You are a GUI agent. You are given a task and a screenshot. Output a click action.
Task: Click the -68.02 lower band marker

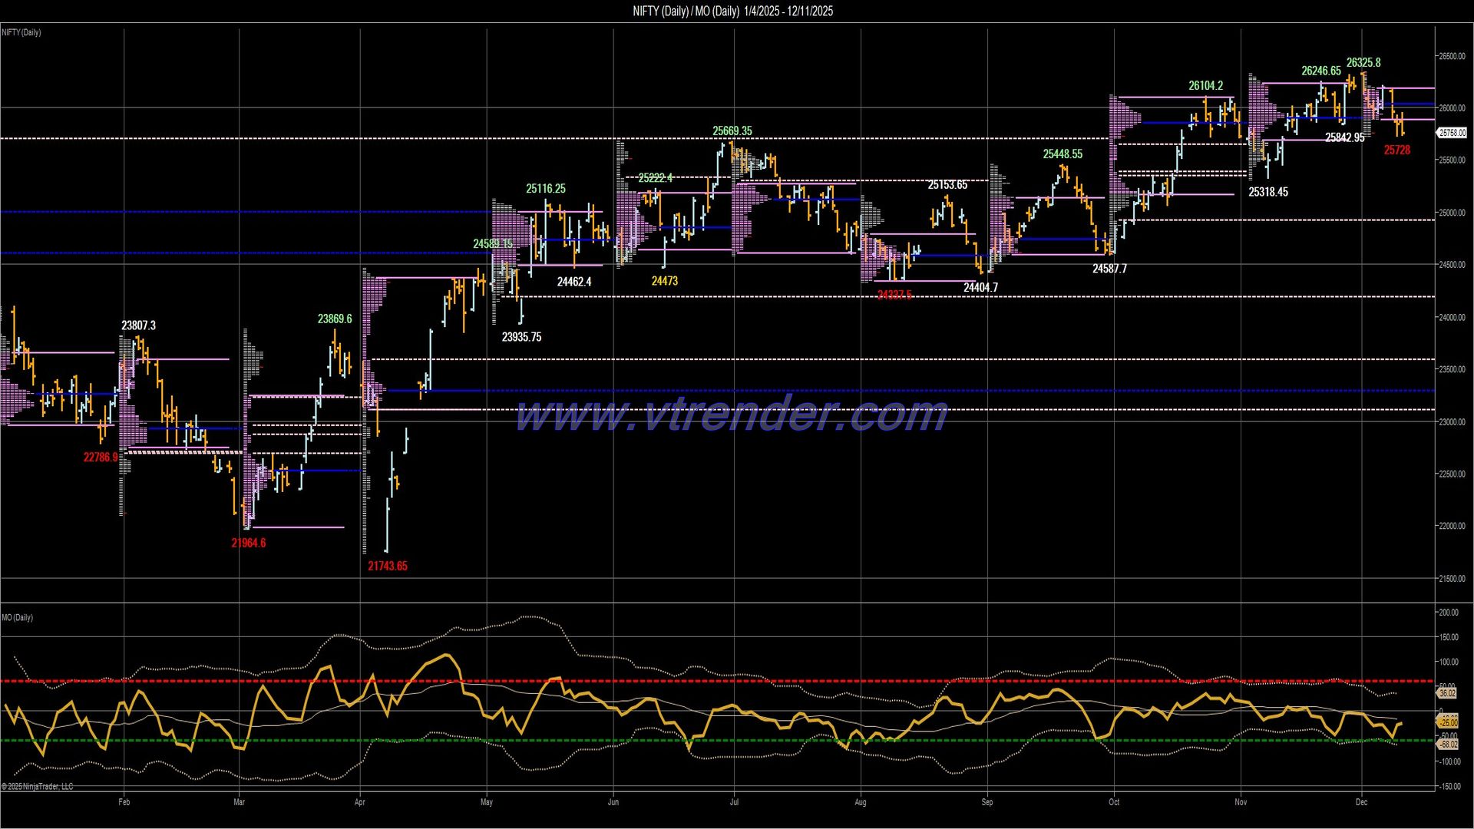[x=1446, y=743]
